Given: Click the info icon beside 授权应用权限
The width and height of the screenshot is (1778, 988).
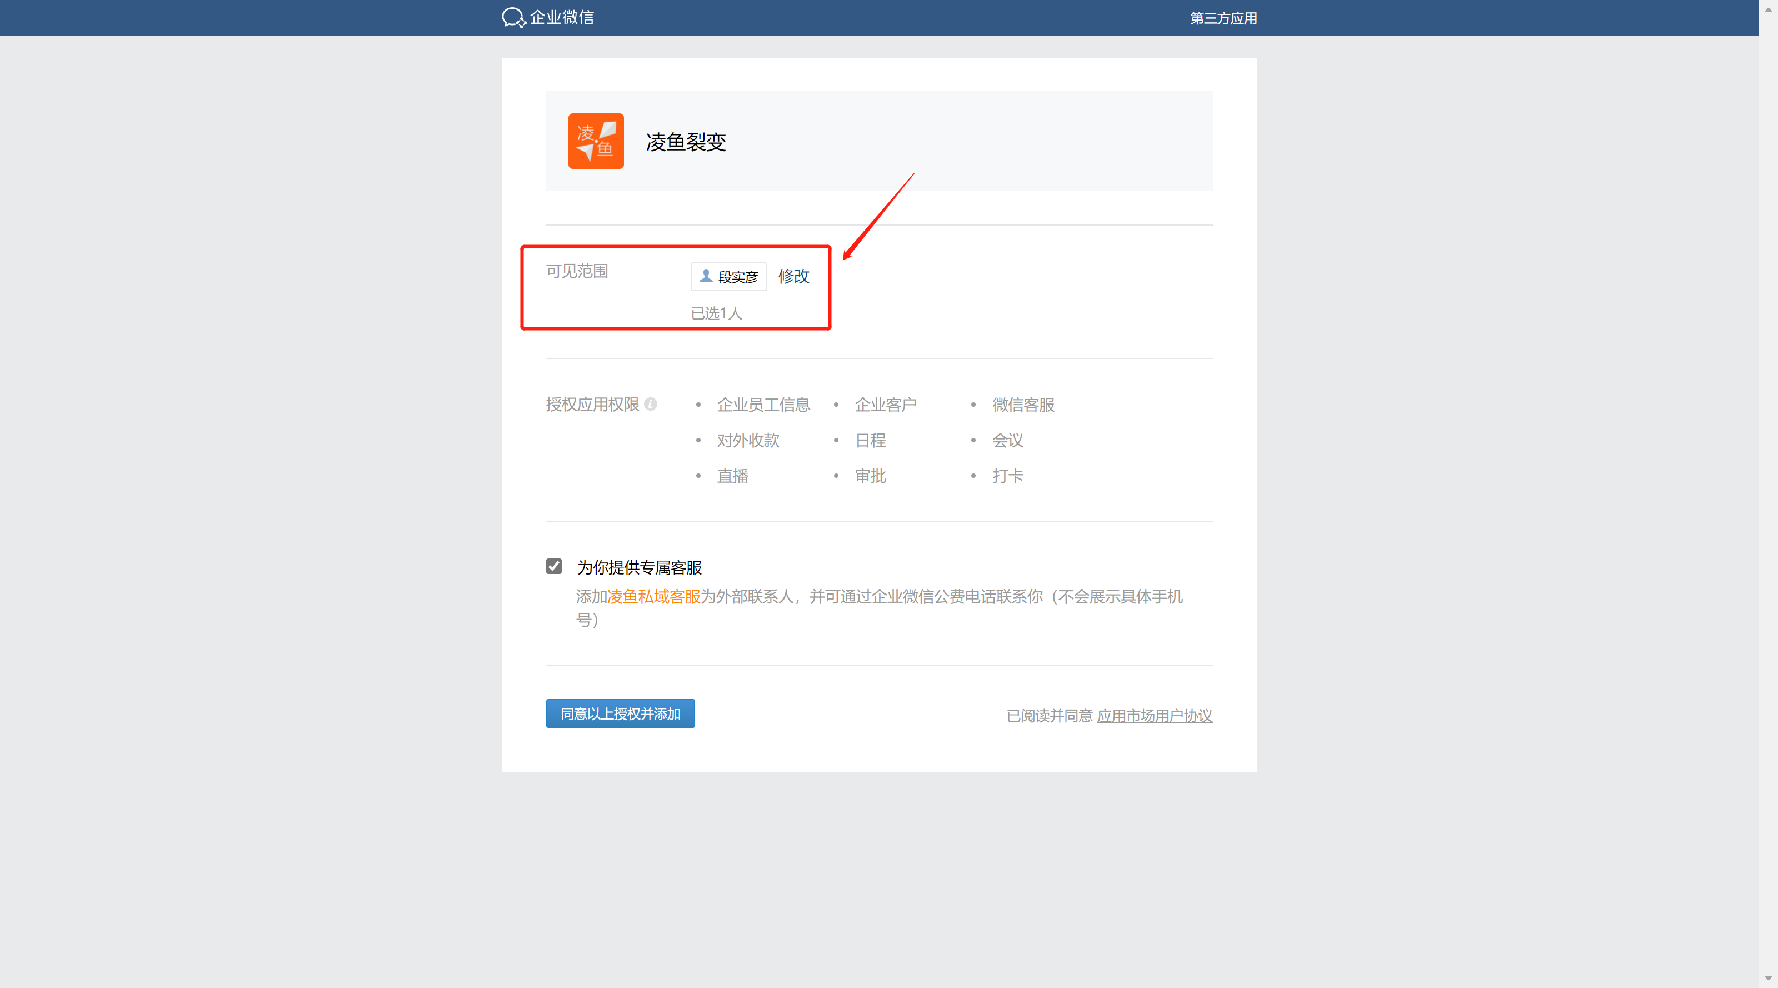Looking at the screenshot, I should click(x=650, y=404).
